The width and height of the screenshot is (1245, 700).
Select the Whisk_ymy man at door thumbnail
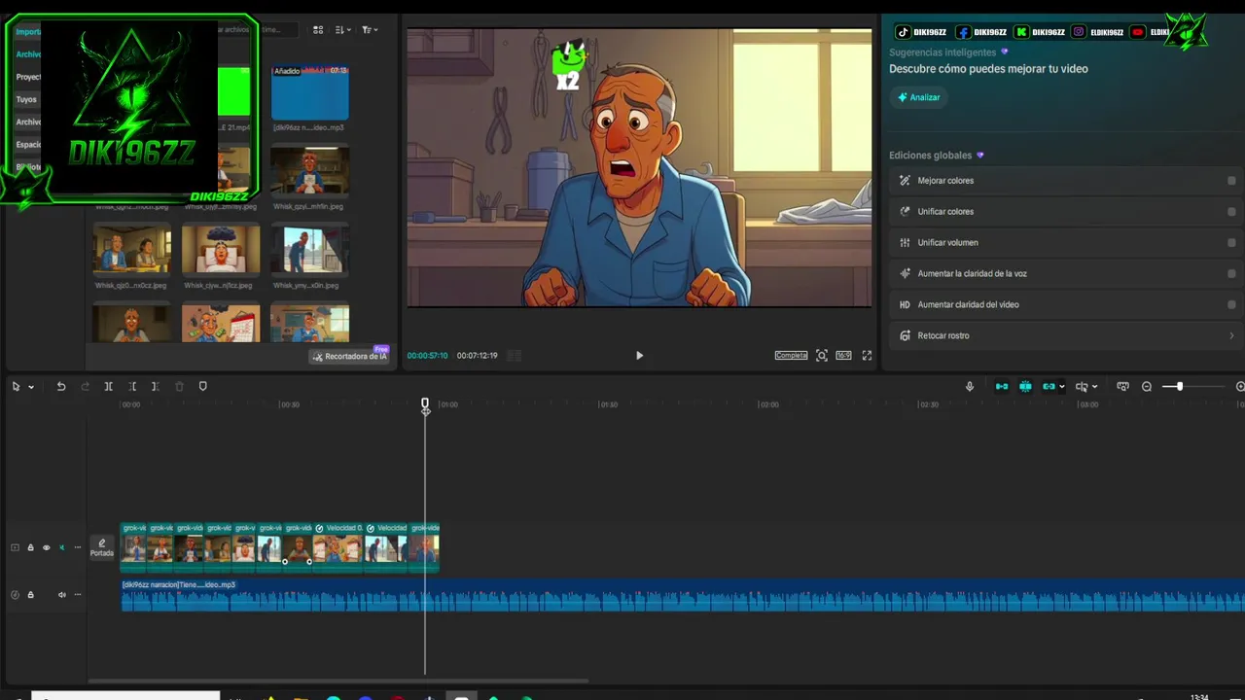click(309, 251)
